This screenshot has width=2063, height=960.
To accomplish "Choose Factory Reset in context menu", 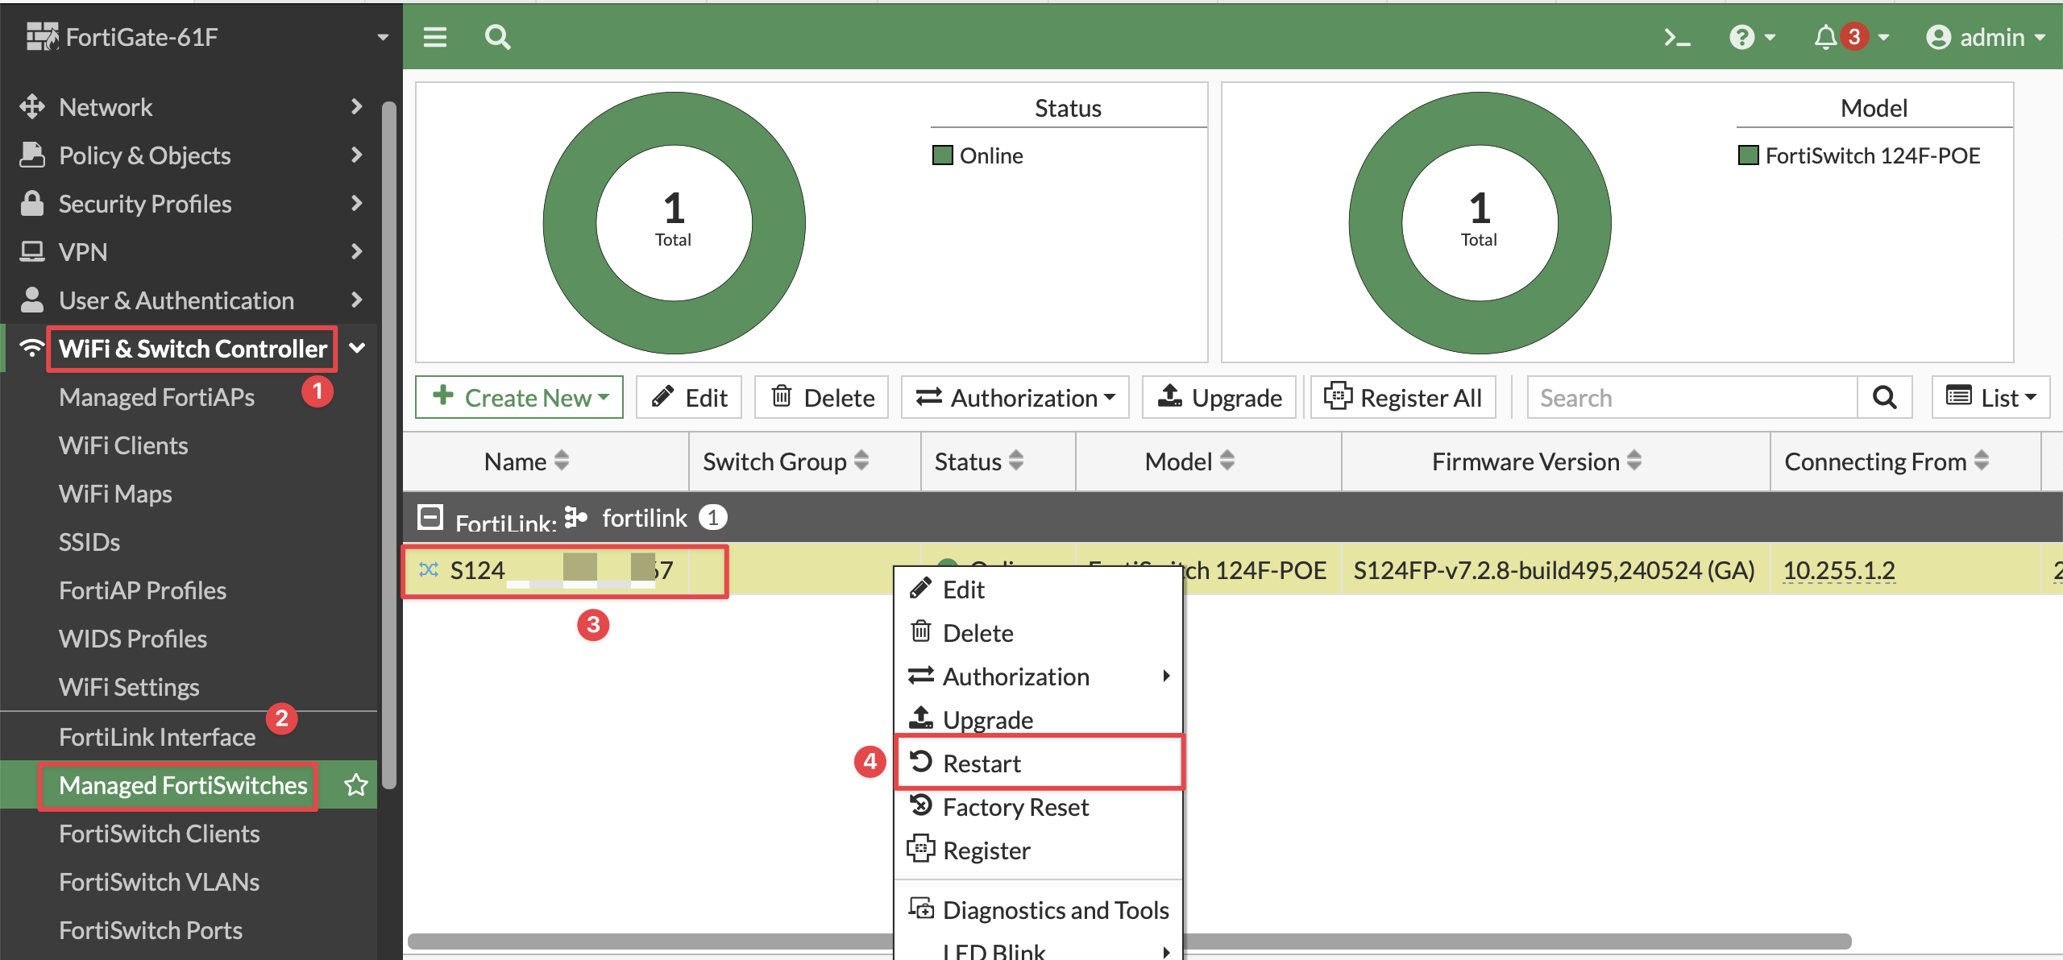I will click(1038, 807).
